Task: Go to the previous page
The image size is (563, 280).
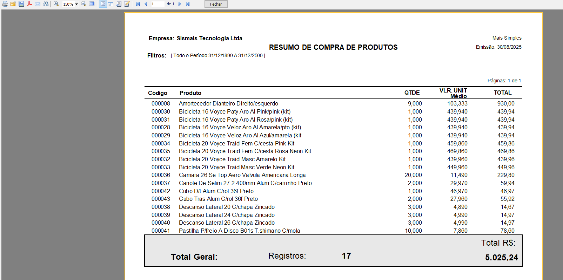Action: (146, 4)
